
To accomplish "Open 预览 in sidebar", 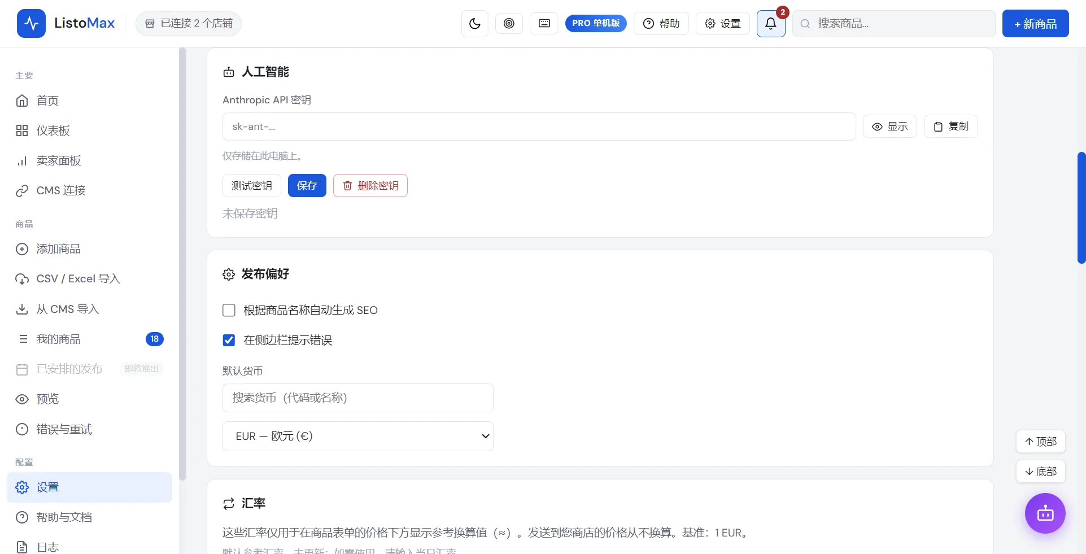I will click(89, 399).
